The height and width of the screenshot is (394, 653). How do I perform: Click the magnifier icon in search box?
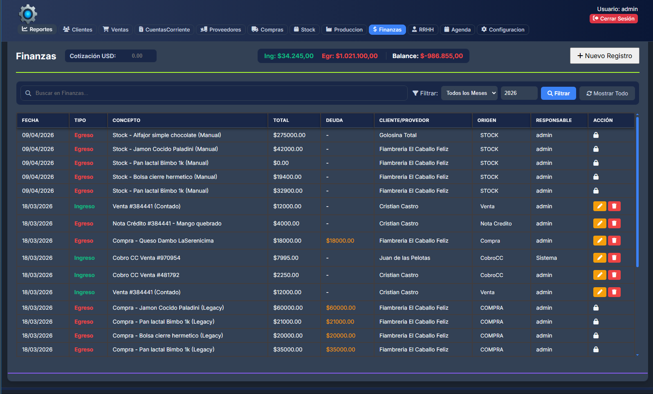click(x=28, y=93)
